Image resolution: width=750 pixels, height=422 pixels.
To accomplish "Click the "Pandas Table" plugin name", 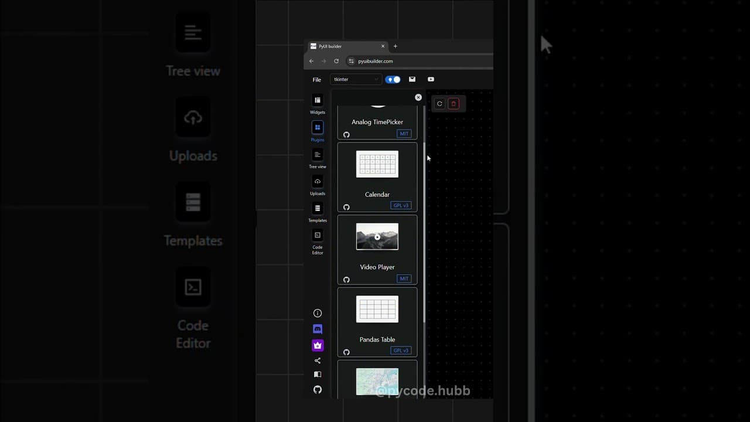I will pos(377,339).
